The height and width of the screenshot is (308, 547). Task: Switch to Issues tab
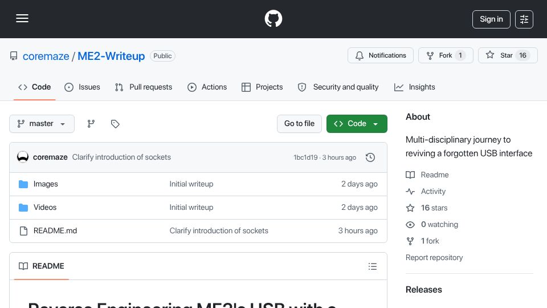click(x=82, y=87)
